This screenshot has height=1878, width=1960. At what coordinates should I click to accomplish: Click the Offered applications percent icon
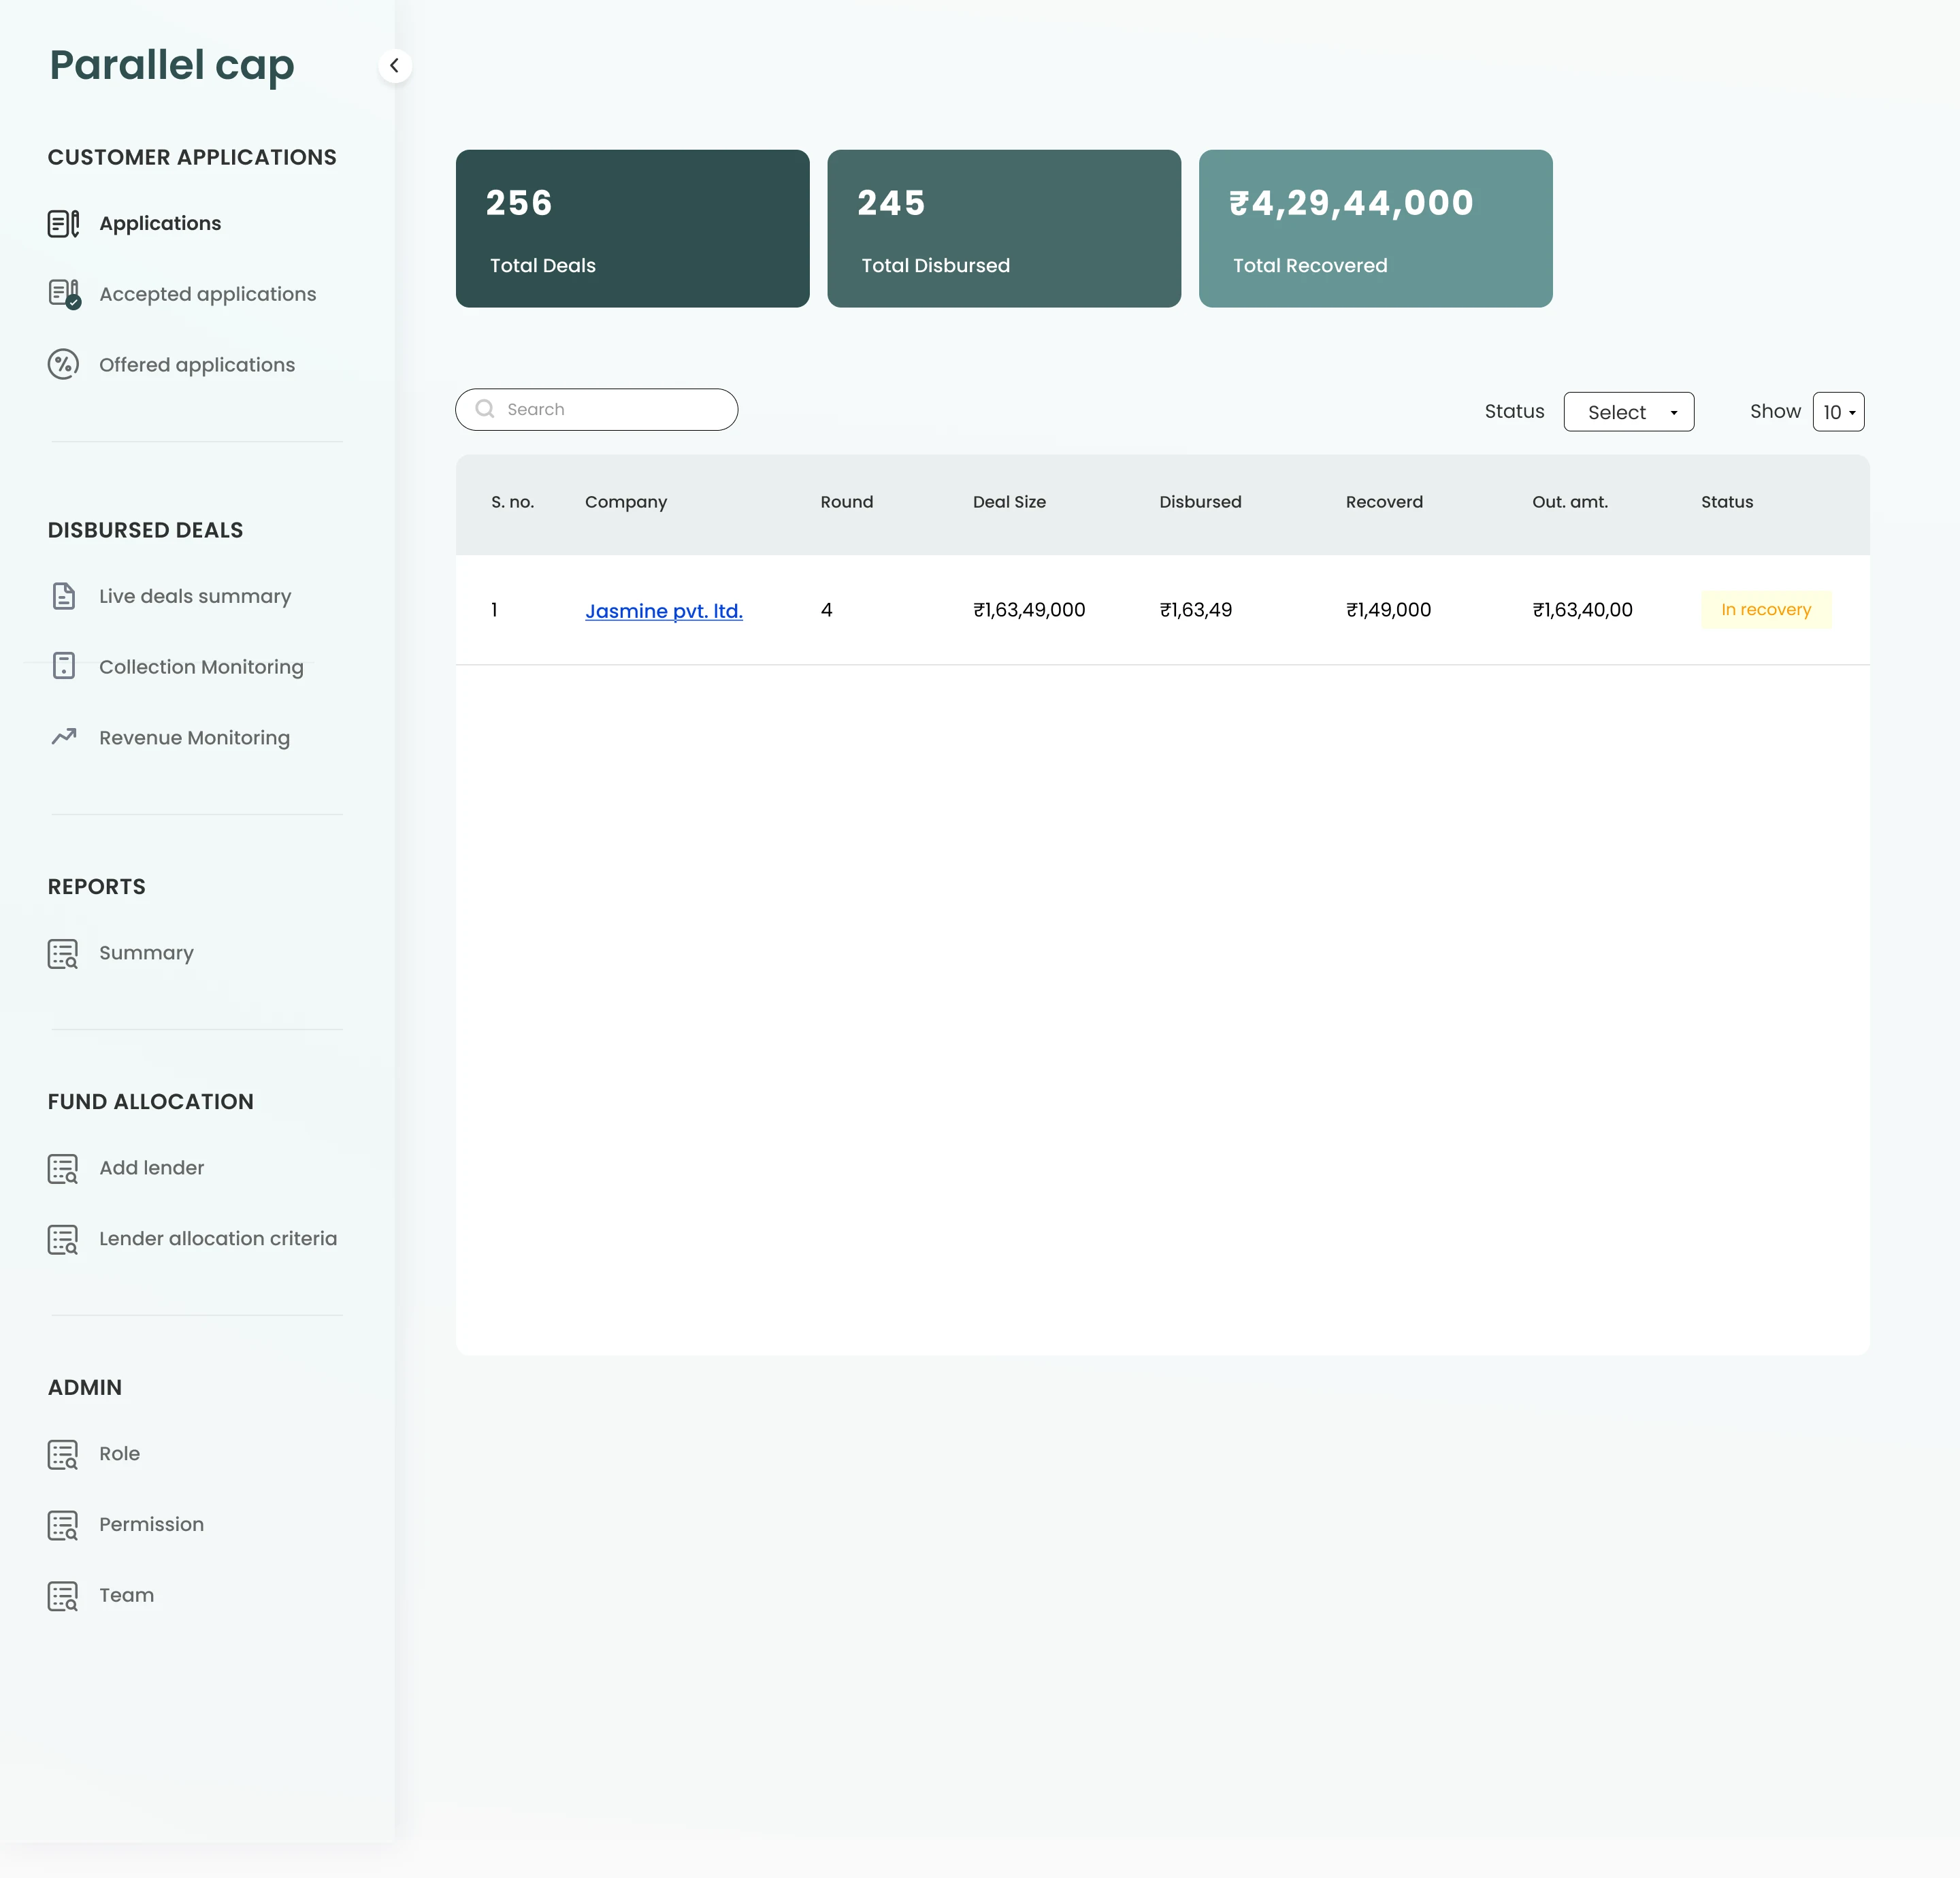64,365
